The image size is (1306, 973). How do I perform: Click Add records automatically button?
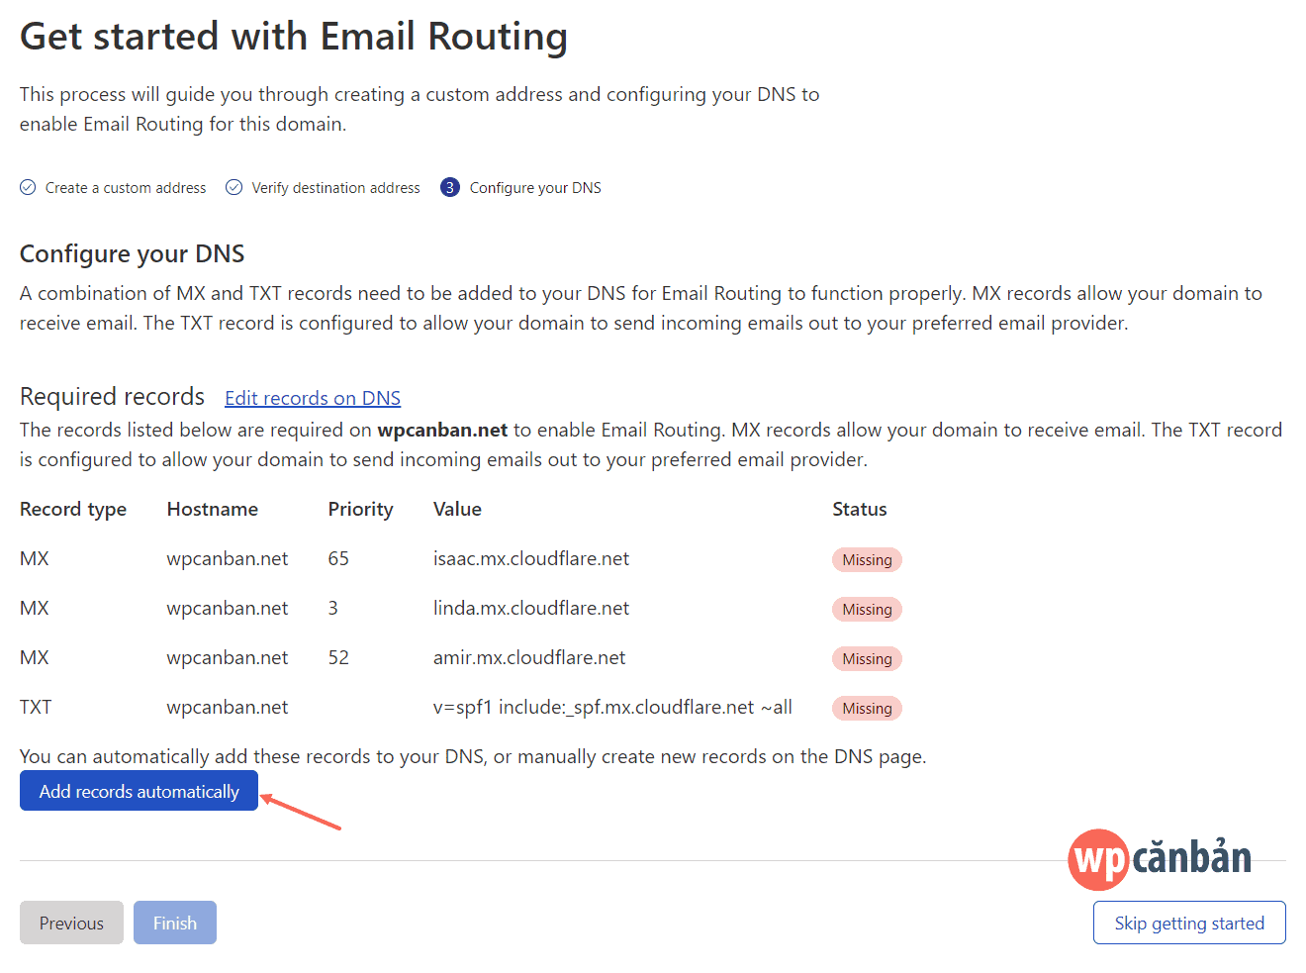click(x=139, y=791)
